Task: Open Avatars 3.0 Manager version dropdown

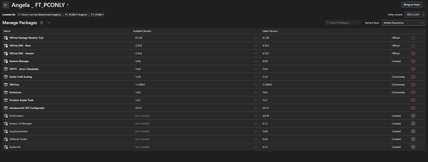Action: click(256, 124)
